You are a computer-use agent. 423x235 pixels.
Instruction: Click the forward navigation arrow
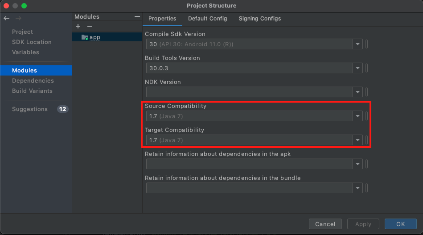pyautogui.click(x=18, y=18)
